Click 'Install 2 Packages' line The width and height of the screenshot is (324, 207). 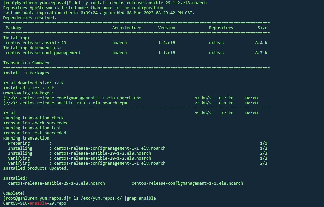[26, 73]
